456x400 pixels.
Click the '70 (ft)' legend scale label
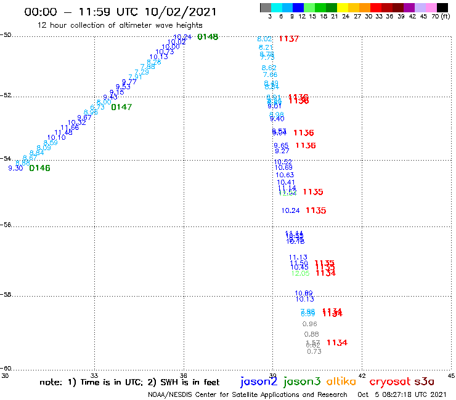point(441,17)
